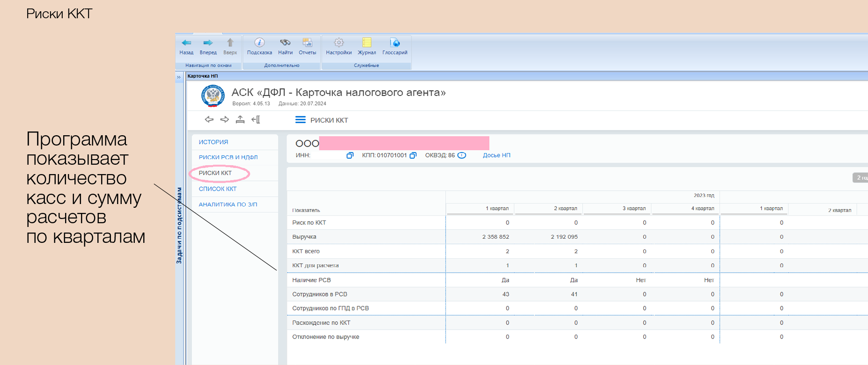This screenshot has height=365, width=868.
Task: Open the ИСТОРИЯ section
Action: coord(213,142)
